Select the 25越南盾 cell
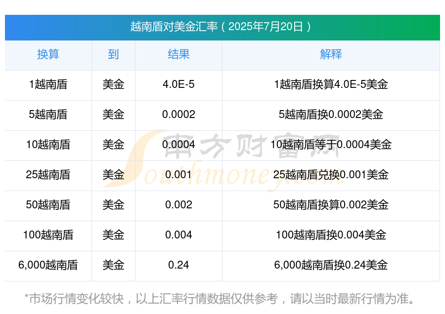This screenshot has width=445, height=314. coord(48,175)
